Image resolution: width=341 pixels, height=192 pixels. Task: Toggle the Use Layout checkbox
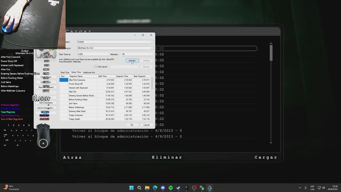click(95, 67)
